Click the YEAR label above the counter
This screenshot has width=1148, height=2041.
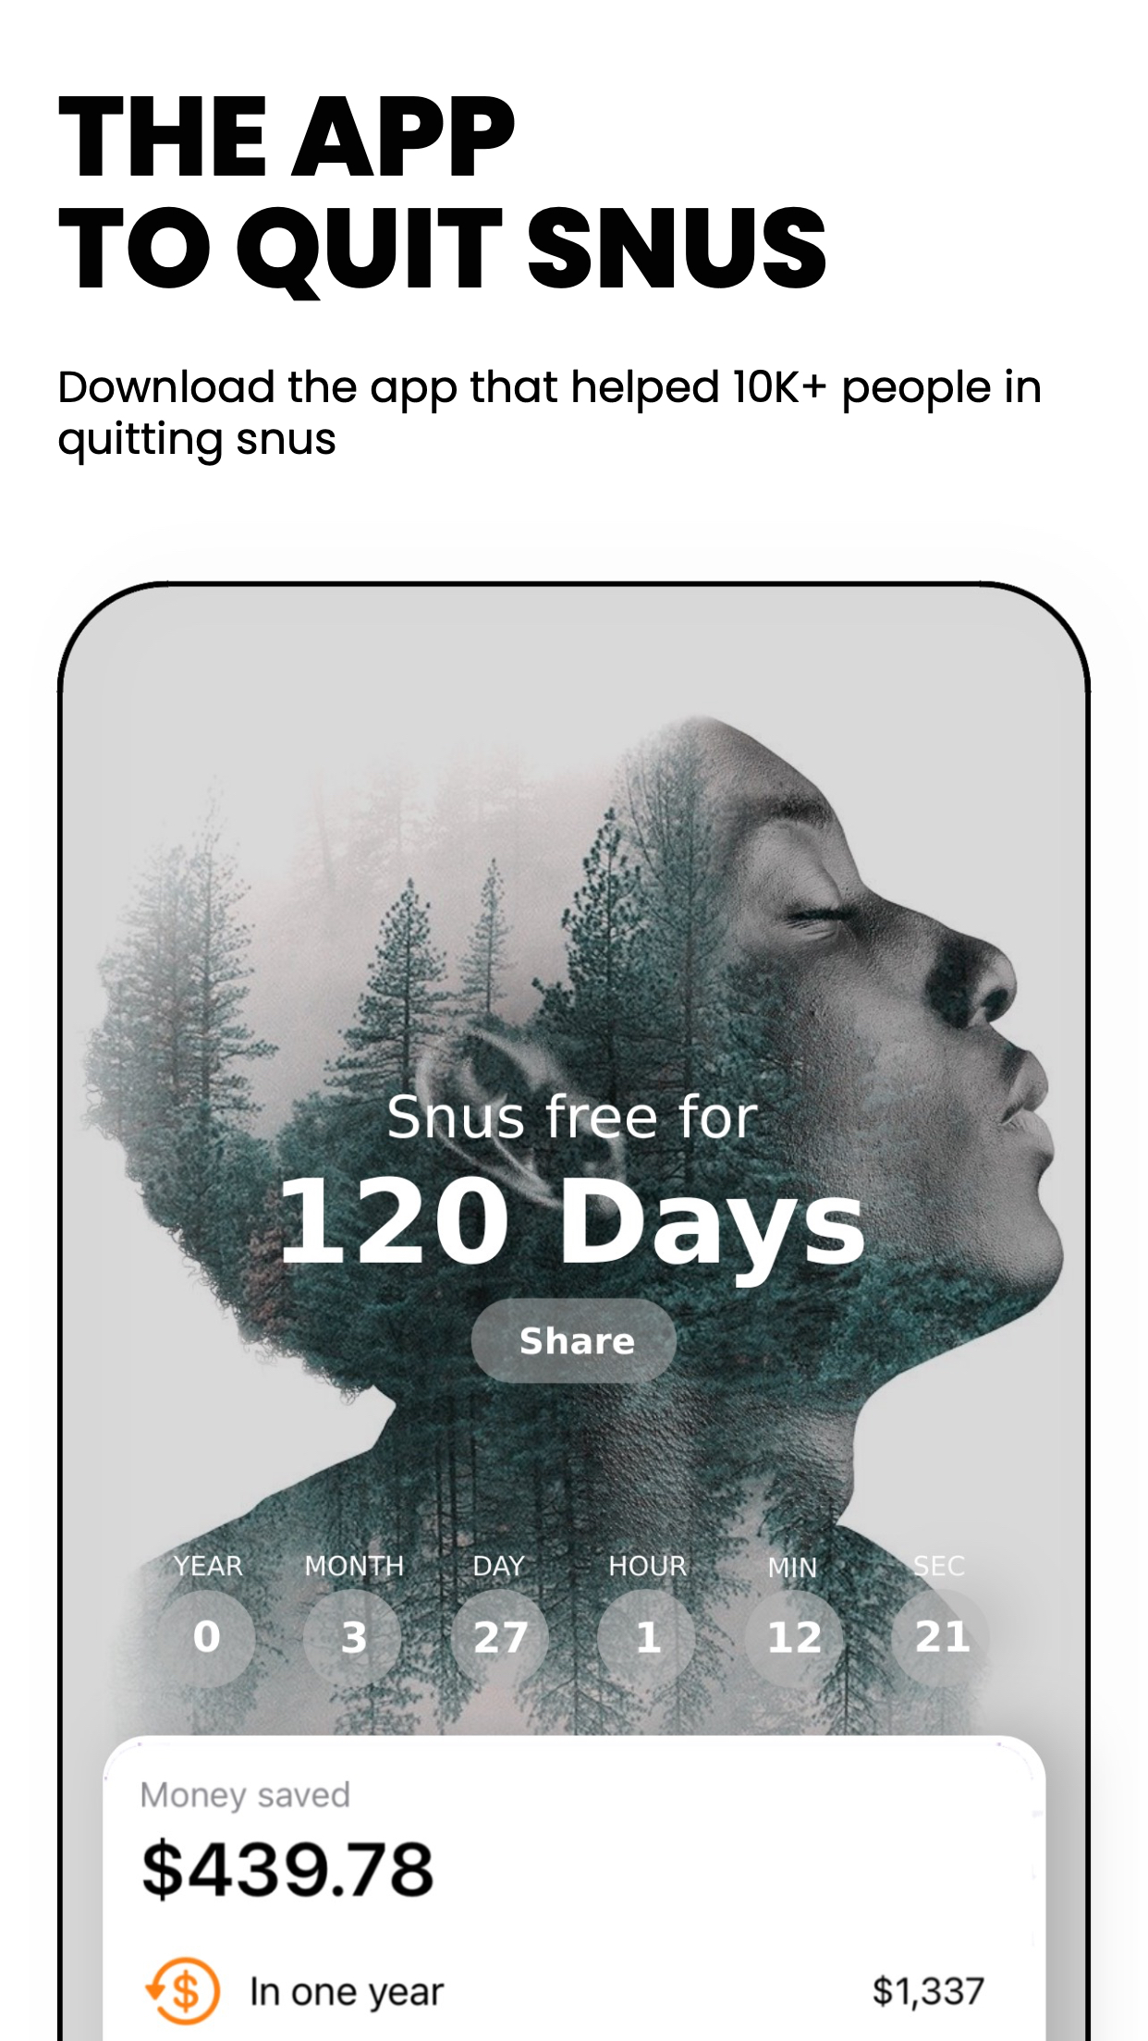207,1566
